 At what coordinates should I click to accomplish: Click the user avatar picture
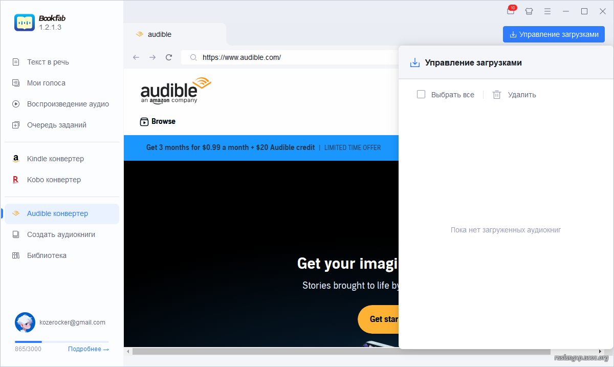click(x=25, y=322)
